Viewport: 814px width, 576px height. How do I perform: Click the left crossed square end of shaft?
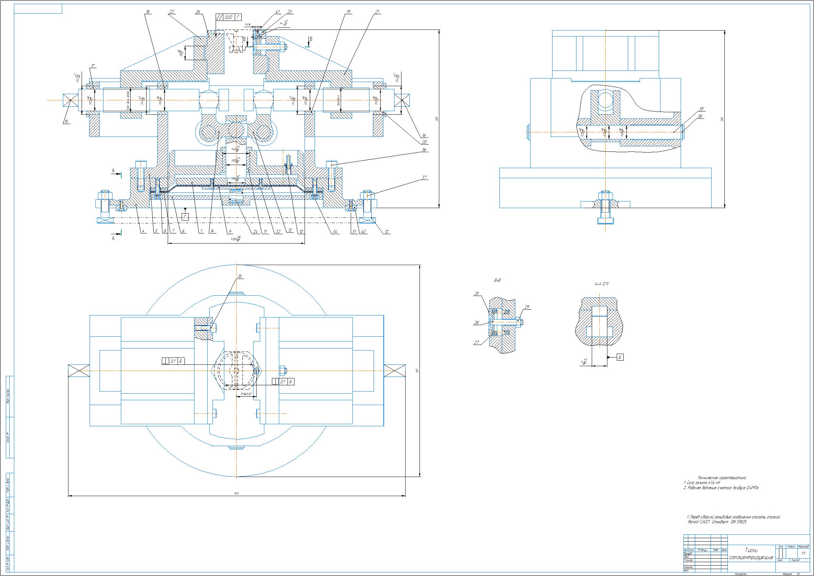click(x=70, y=100)
